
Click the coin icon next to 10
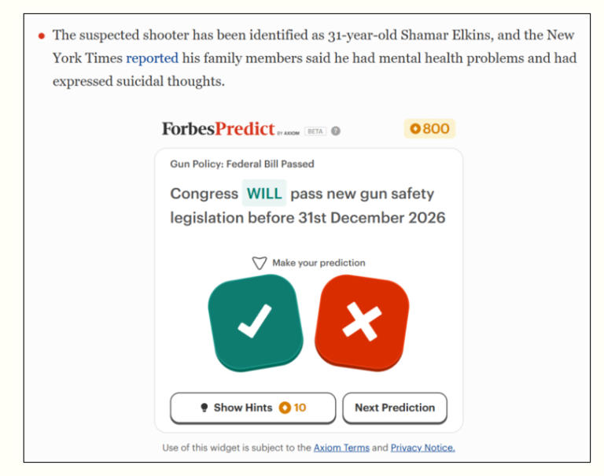(x=285, y=408)
